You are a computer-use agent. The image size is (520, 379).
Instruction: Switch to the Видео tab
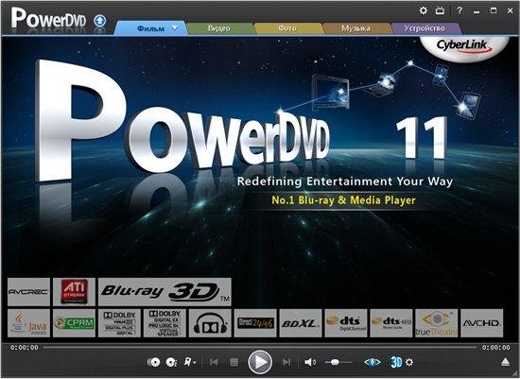pos(219,28)
